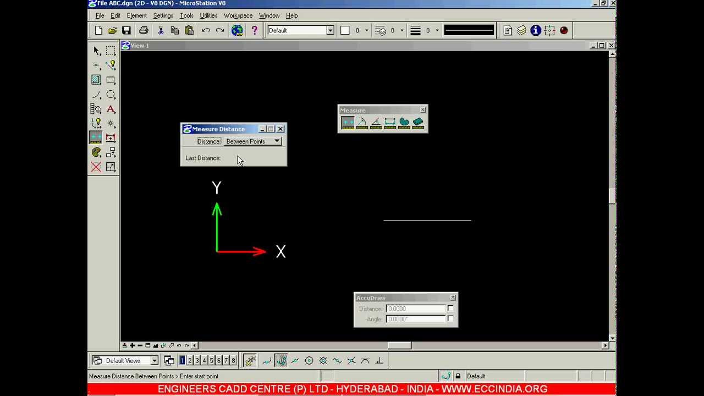The height and width of the screenshot is (396, 704).
Task: Select the Keypoint snap mode
Action: point(280,361)
